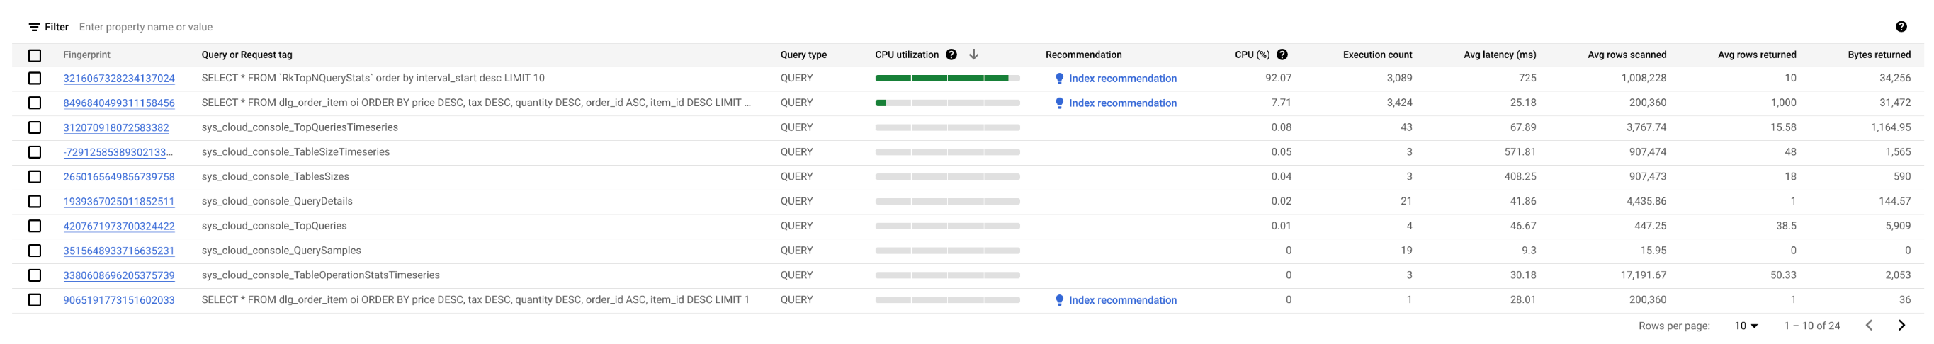Sort by the Execution count column

tap(1377, 55)
